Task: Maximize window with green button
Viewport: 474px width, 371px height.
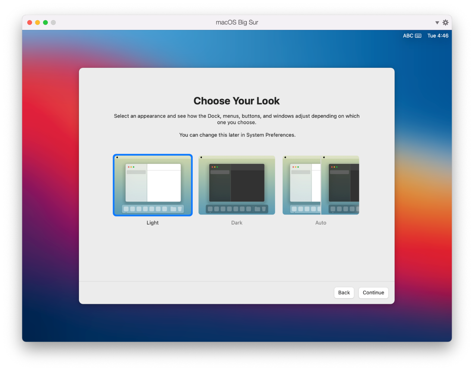Action: (x=45, y=22)
